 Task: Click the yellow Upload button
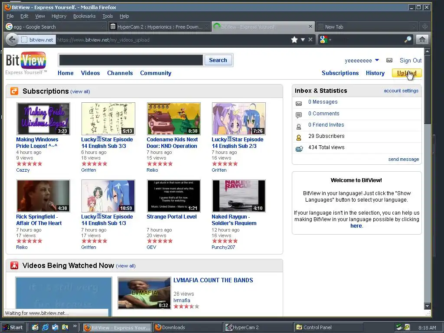pyautogui.click(x=407, y=73)
